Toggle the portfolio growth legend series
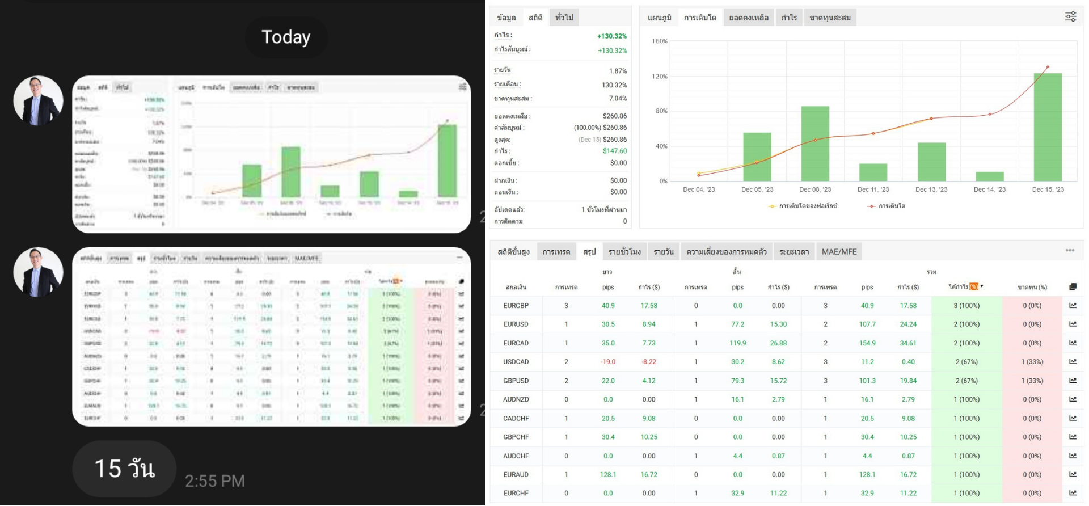Image resolution: width=1089 pixels, height=506 pixels. click(x=803, y=206)
